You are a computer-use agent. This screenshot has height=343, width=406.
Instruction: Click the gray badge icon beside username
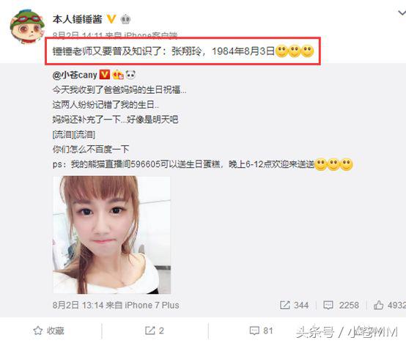point(125,19)
